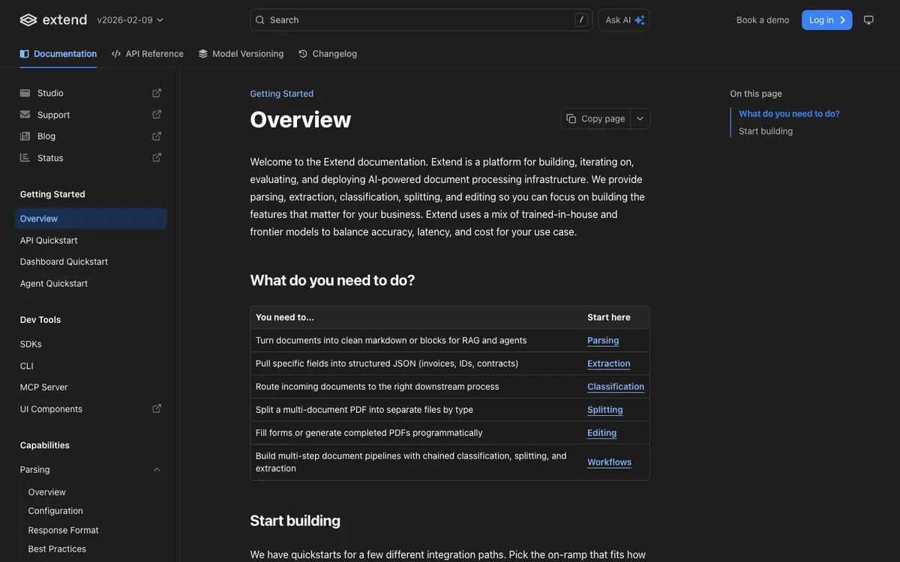Click the Model Versioning layers icon
The image size is (900, 562).
click(x=203, y=54)
